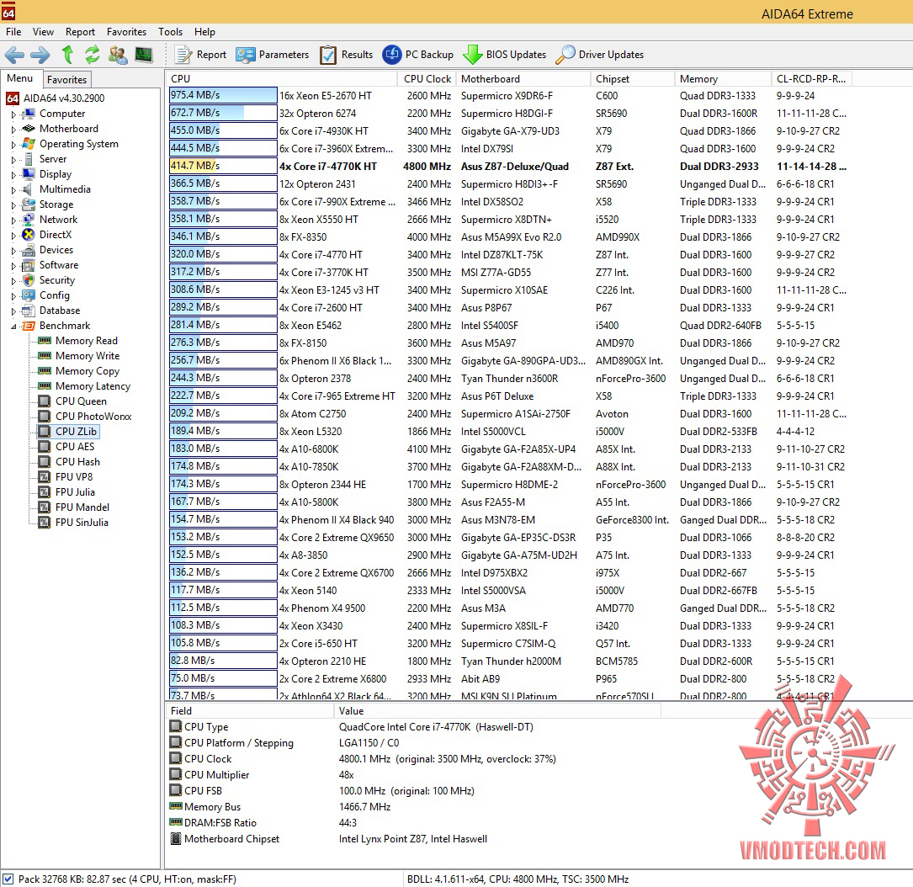Select the Memory Latency benchmark
This screenshot has width=913, height=887.
pos(84,386)
